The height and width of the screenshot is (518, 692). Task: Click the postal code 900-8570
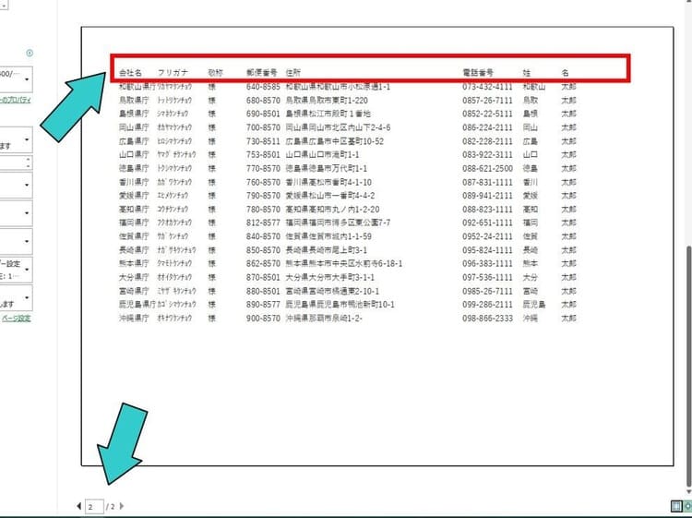[263, 318]
